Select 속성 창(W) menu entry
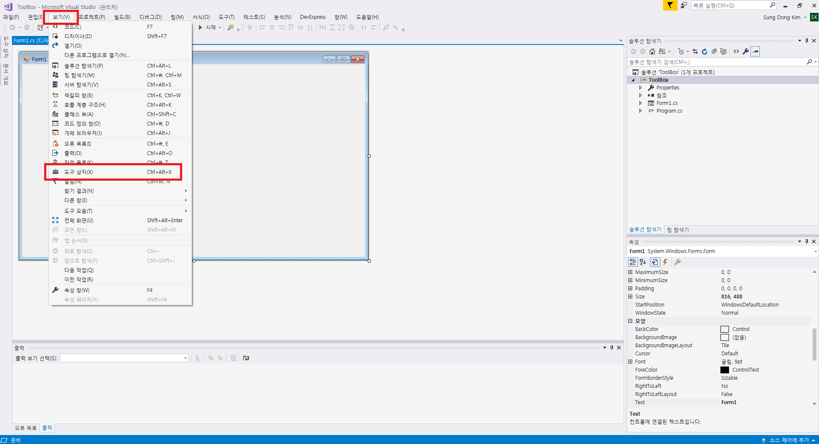Screen dimensions: 819x444 (x=120, y=290)
